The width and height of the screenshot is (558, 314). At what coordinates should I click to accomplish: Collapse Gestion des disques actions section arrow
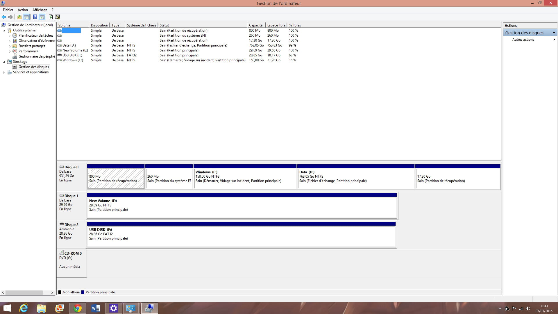pos(554,33)
